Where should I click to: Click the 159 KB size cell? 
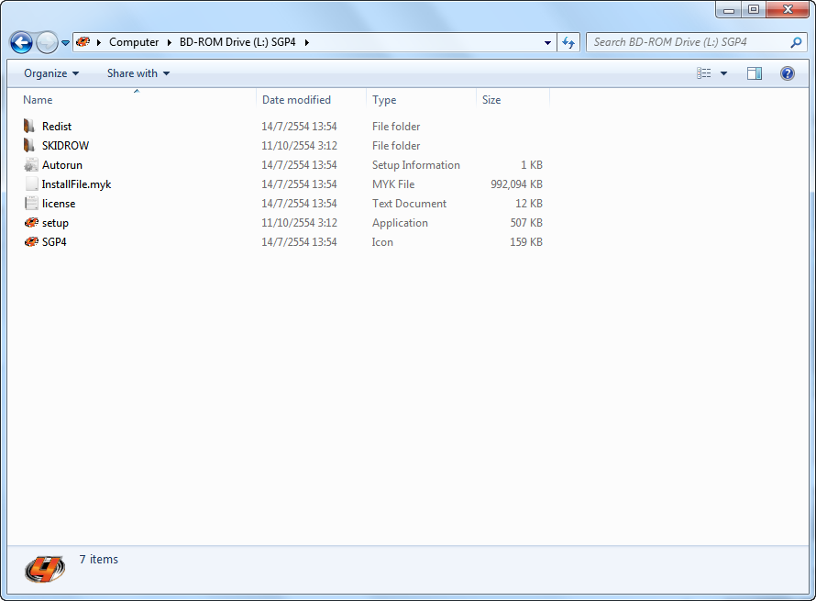pyautogui.click(x=526, y=241)
